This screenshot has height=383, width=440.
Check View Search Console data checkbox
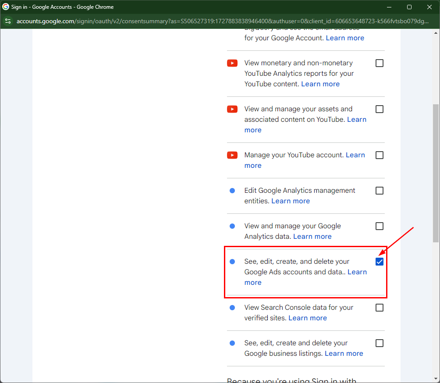coord(380,308)
